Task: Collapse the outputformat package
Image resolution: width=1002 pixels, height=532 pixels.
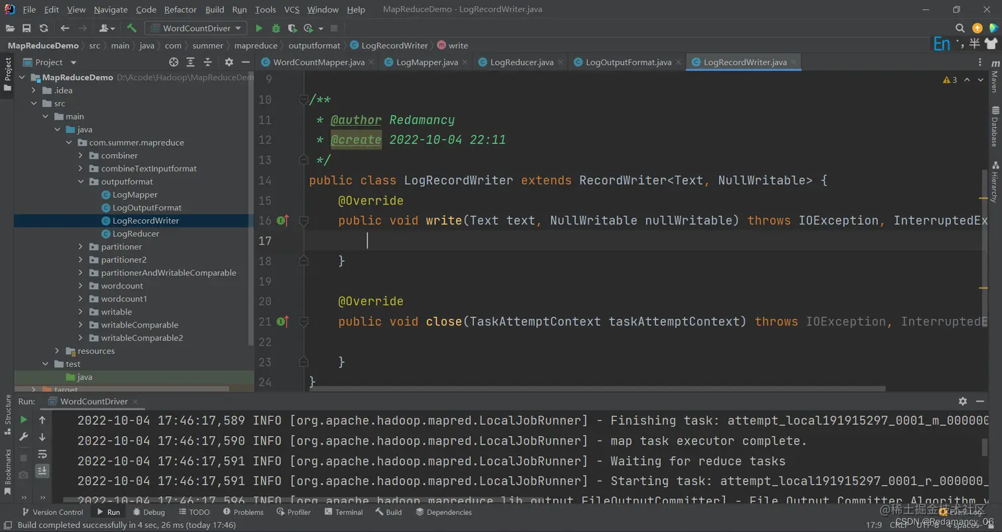Action: [x=81, y=181]
